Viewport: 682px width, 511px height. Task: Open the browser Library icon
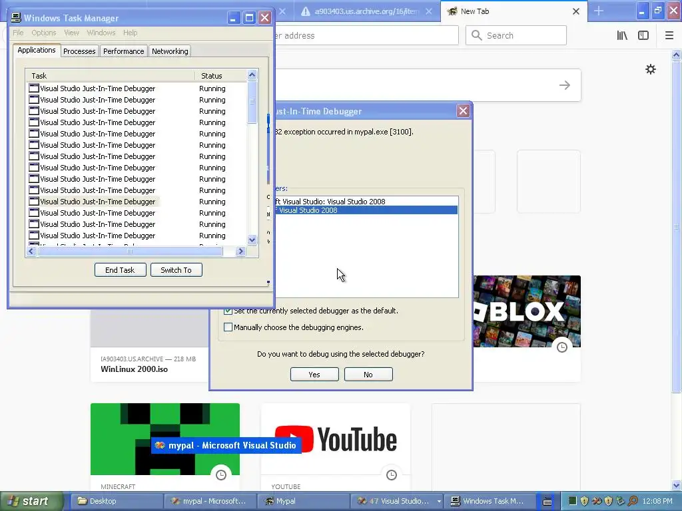(x=622, y=36)
